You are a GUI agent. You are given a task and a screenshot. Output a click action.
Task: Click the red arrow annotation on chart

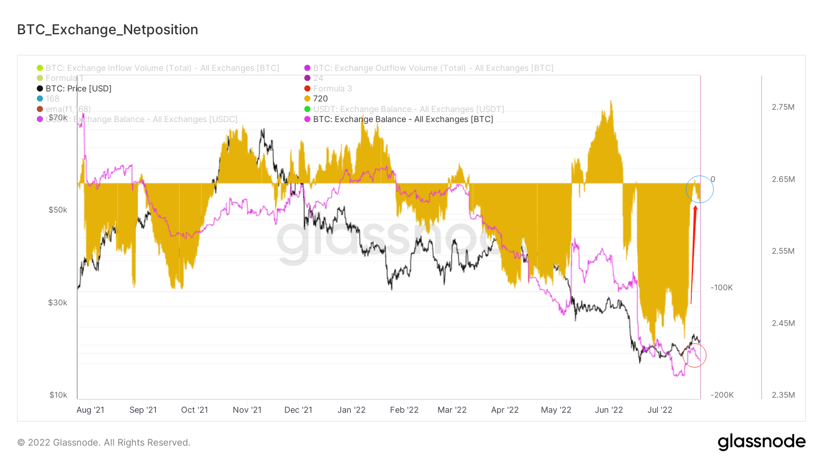[693, 254]
